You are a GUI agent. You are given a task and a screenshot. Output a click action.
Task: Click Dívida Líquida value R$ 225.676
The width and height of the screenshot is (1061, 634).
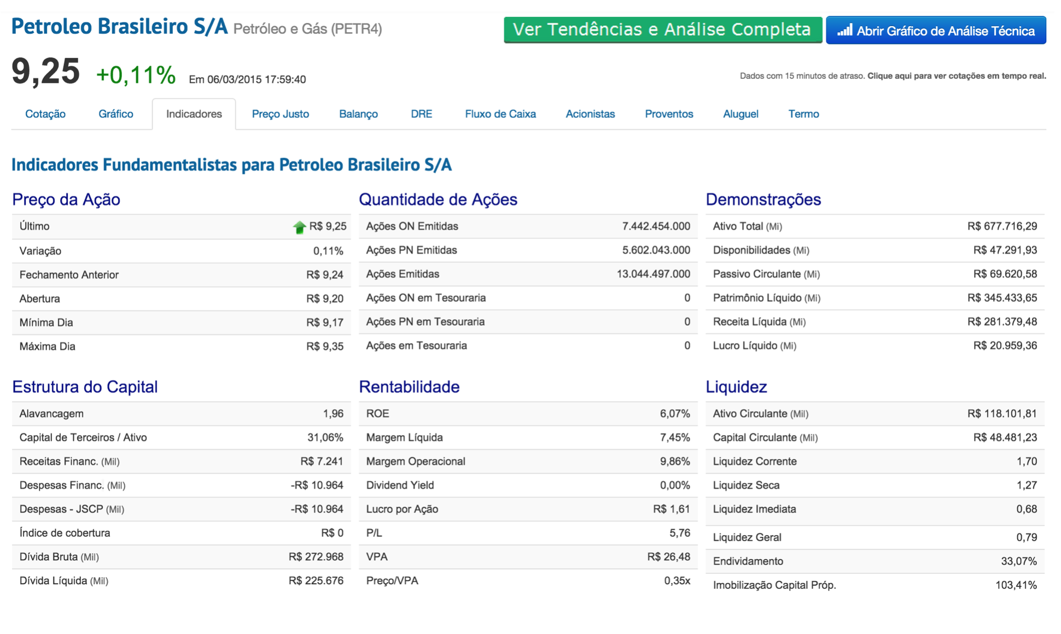point(316,581)
